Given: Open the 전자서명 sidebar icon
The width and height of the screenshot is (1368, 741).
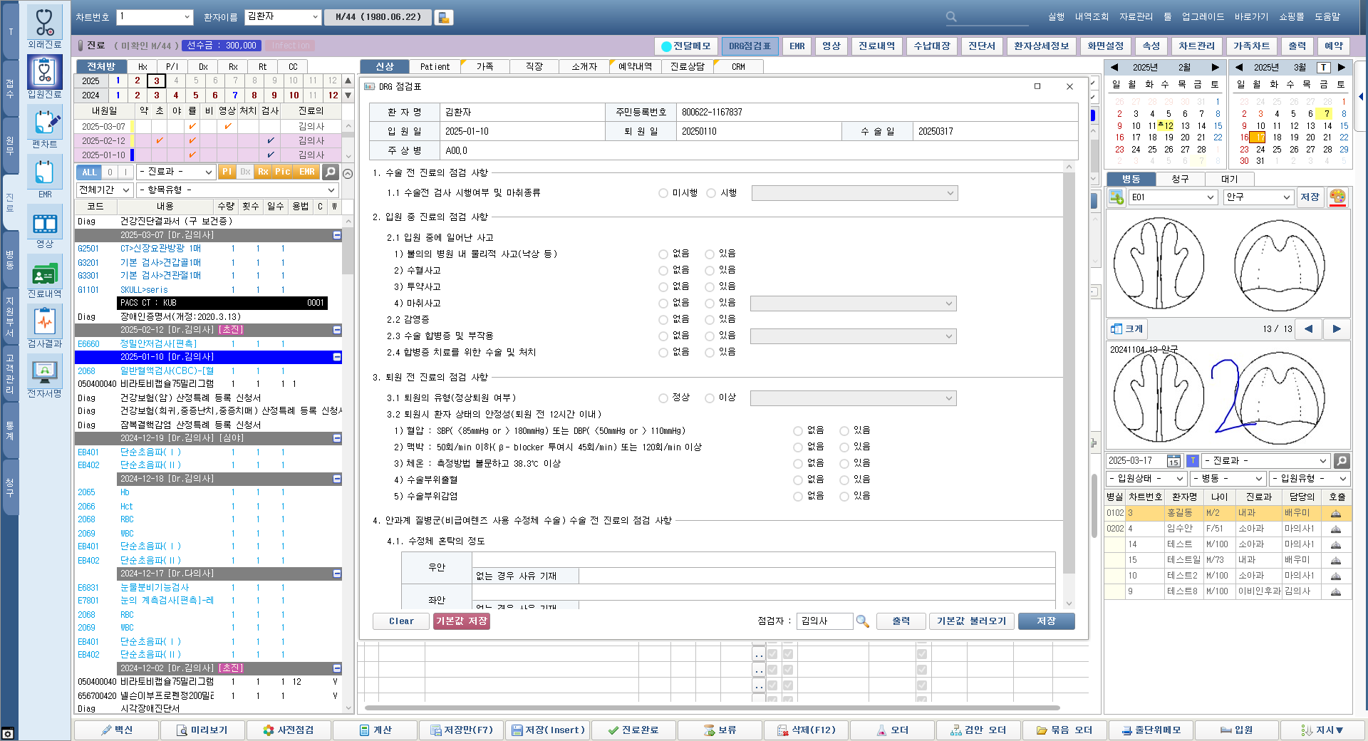Looking at the screenshot, I should click(45, 371).
